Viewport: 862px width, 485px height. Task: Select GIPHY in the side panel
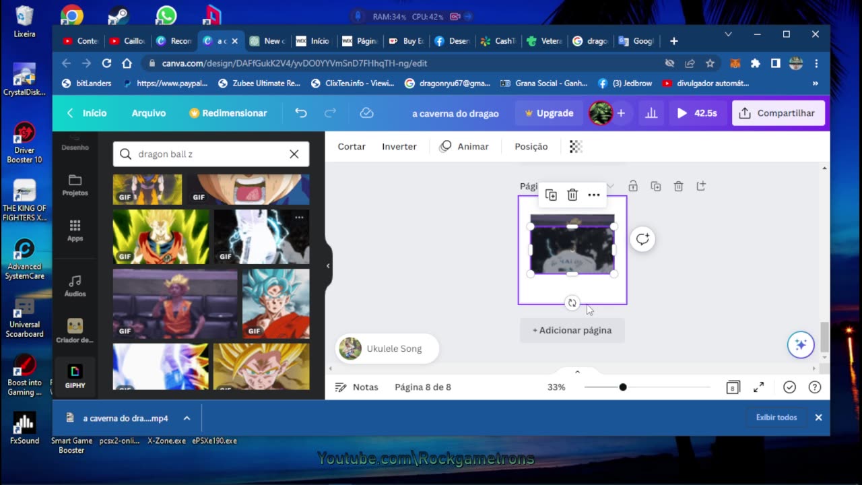click(x=75, y=377)
